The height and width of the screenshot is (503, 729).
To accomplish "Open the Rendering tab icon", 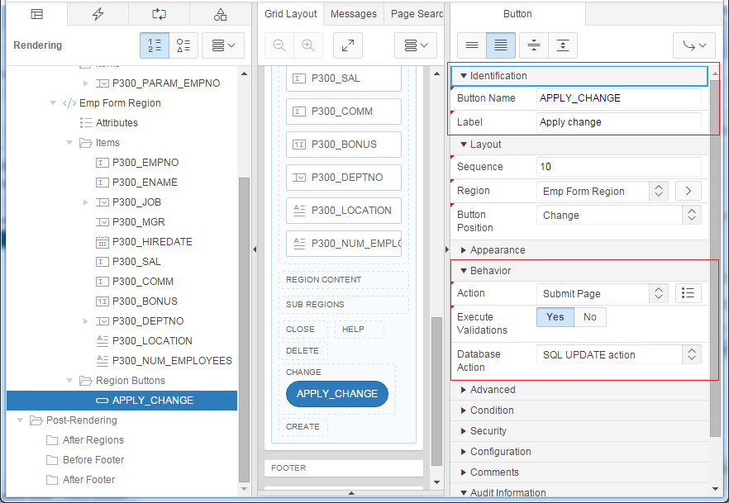I will coord(36,14).
